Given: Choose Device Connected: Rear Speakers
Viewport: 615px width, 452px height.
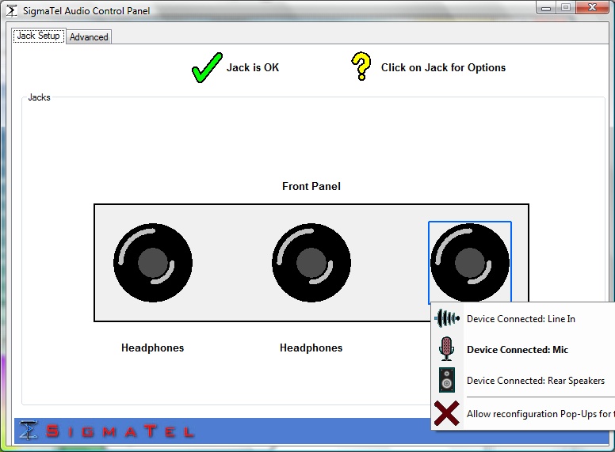Looking at the screenshot, I should click(x=523, y=380).
